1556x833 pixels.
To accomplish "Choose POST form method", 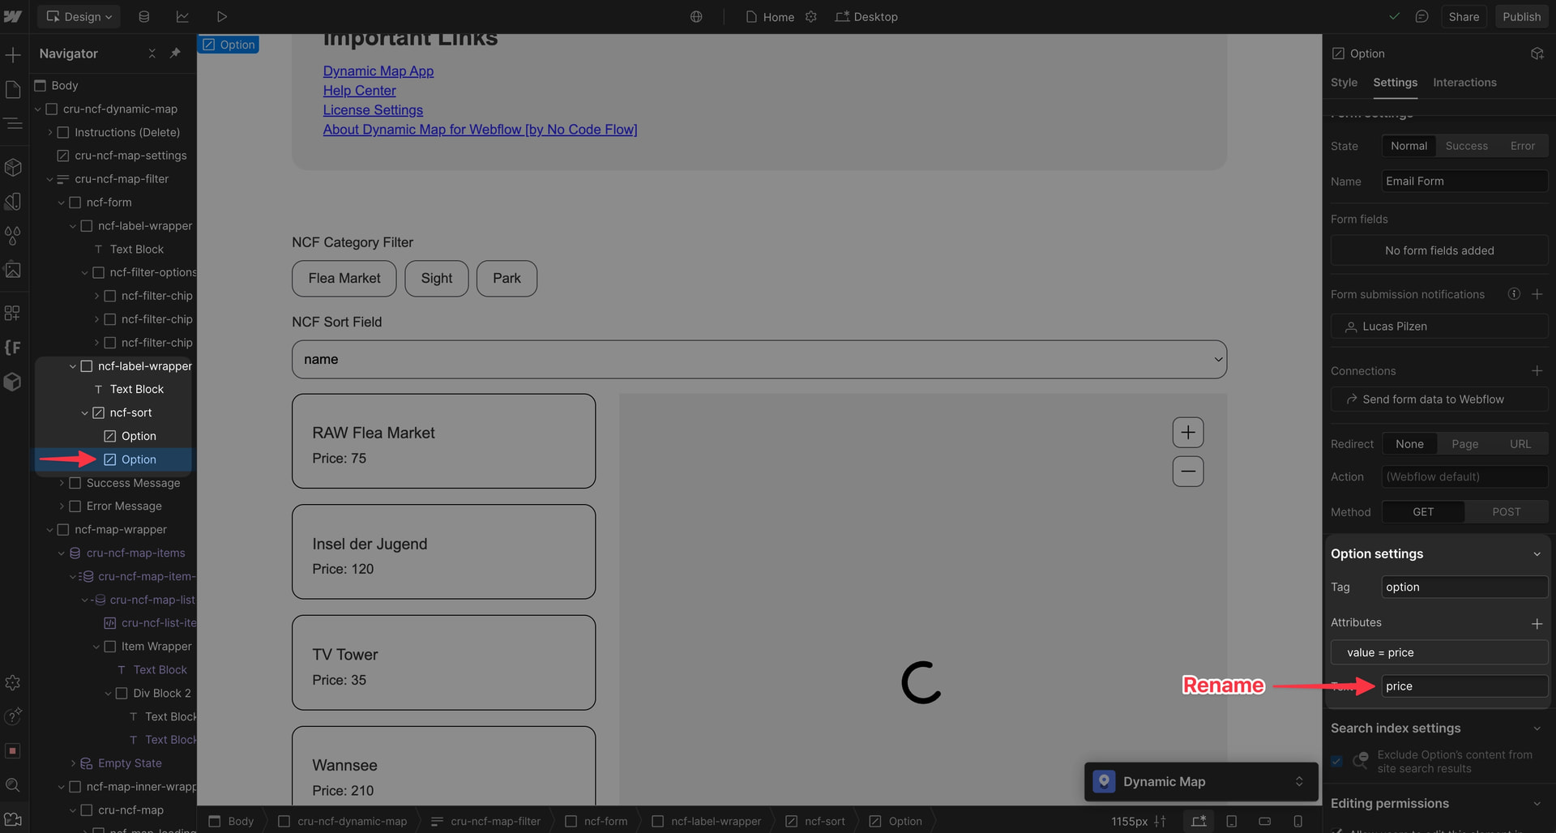I will coord(1507,512).
